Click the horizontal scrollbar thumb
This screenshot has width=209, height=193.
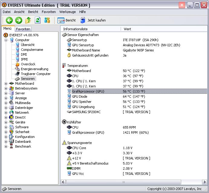coord(123,182)
